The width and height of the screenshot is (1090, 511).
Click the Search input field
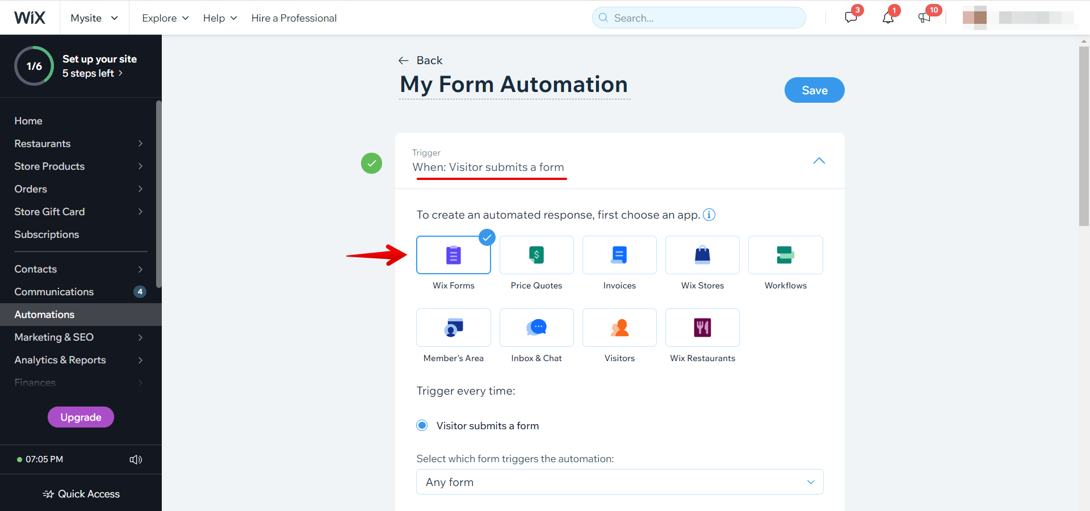pos(699,18)
